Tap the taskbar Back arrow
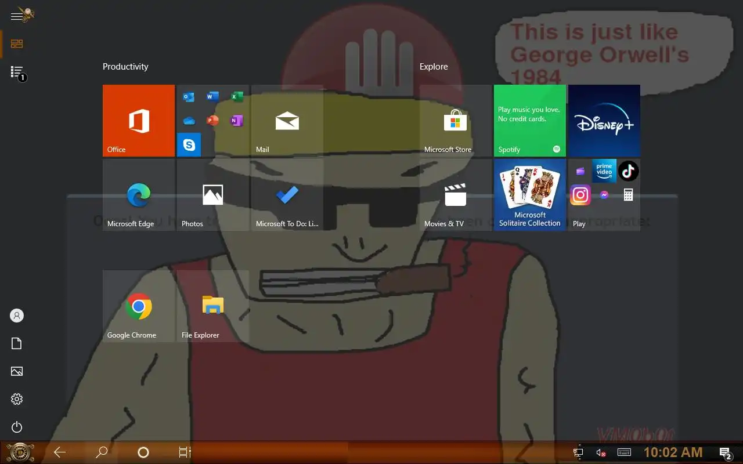This screenshot has height=464, width=743. pos(60,452)
